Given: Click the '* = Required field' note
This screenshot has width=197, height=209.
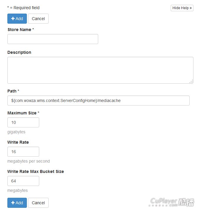Looking at the screenshot, I should (x=23, y=8).
